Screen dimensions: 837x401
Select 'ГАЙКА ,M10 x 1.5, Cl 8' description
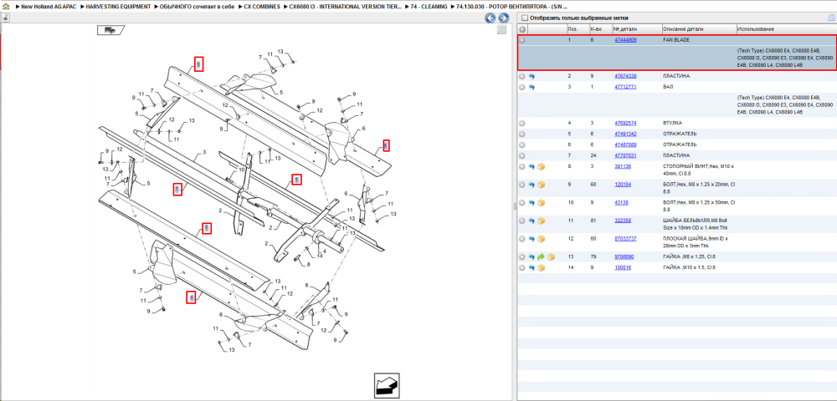(x=689, y=267)
